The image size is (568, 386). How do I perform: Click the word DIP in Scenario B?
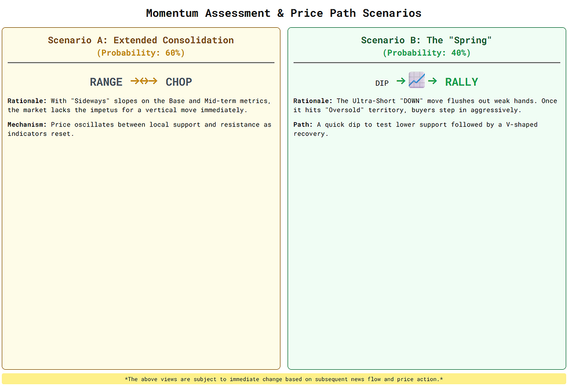382,83
